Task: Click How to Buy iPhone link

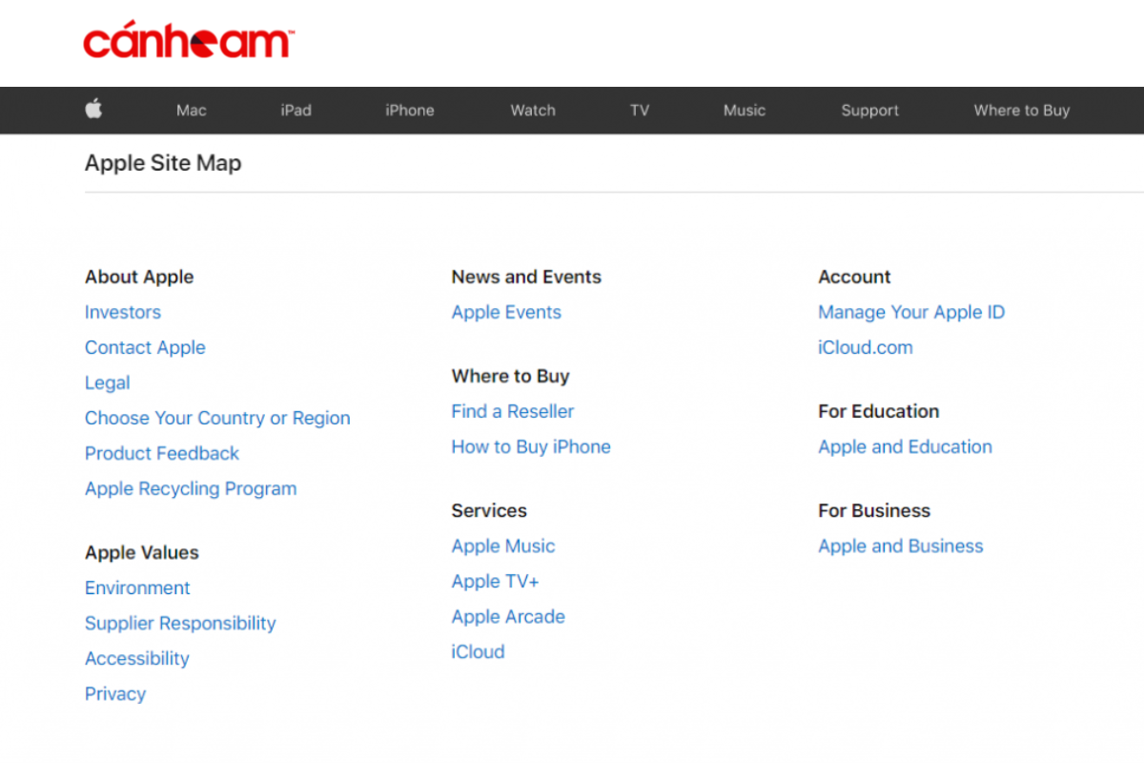Action: coord(531,446)
